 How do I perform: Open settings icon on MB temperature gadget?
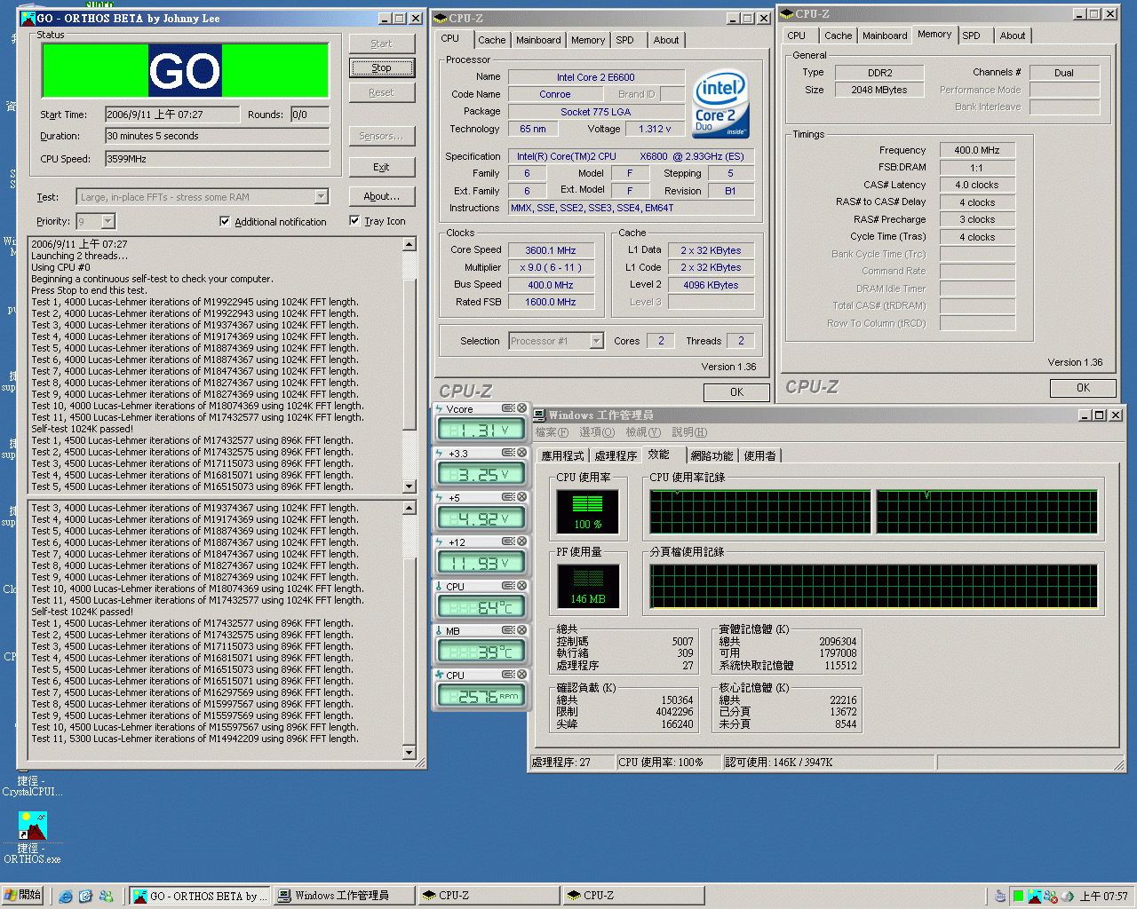508,630
